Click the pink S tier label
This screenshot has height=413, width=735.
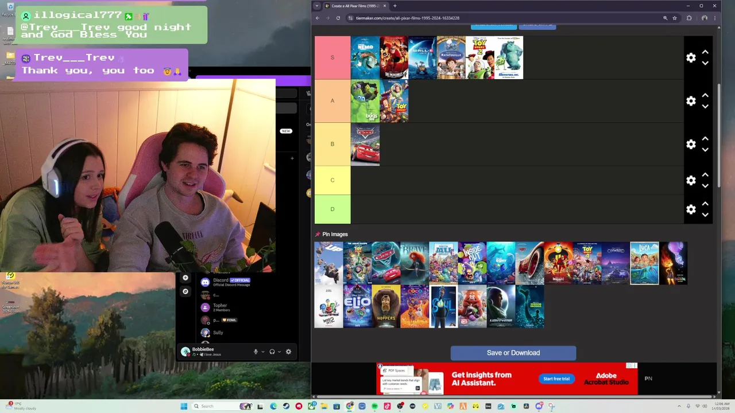point(332,57)
